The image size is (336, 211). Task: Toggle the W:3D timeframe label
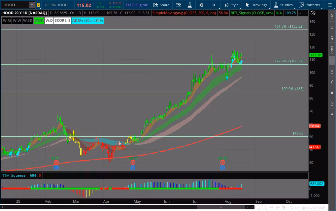coord(28,20)
